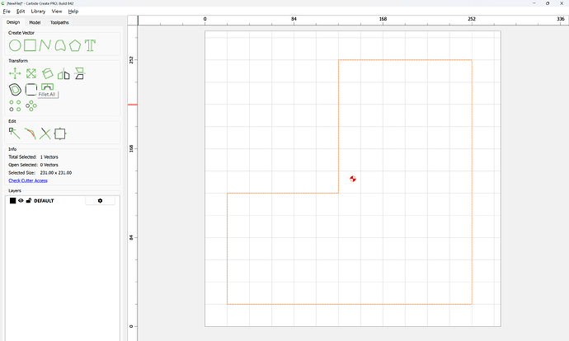Screen dimensions: 569x341
Task: Open the Library menu
Action: tap(38, 12)
